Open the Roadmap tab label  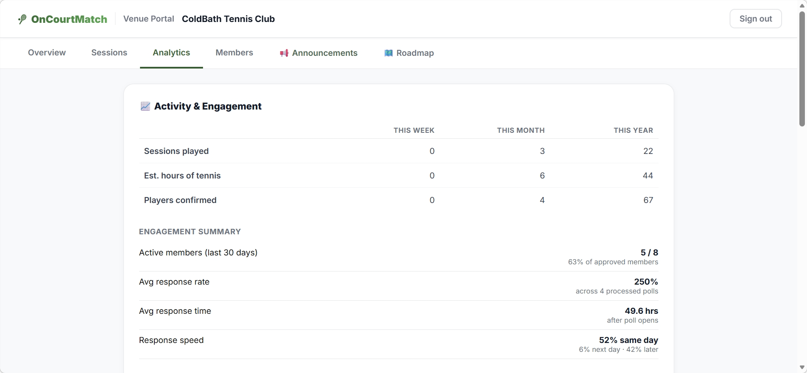pyautogui.click(x=415, y=53)
